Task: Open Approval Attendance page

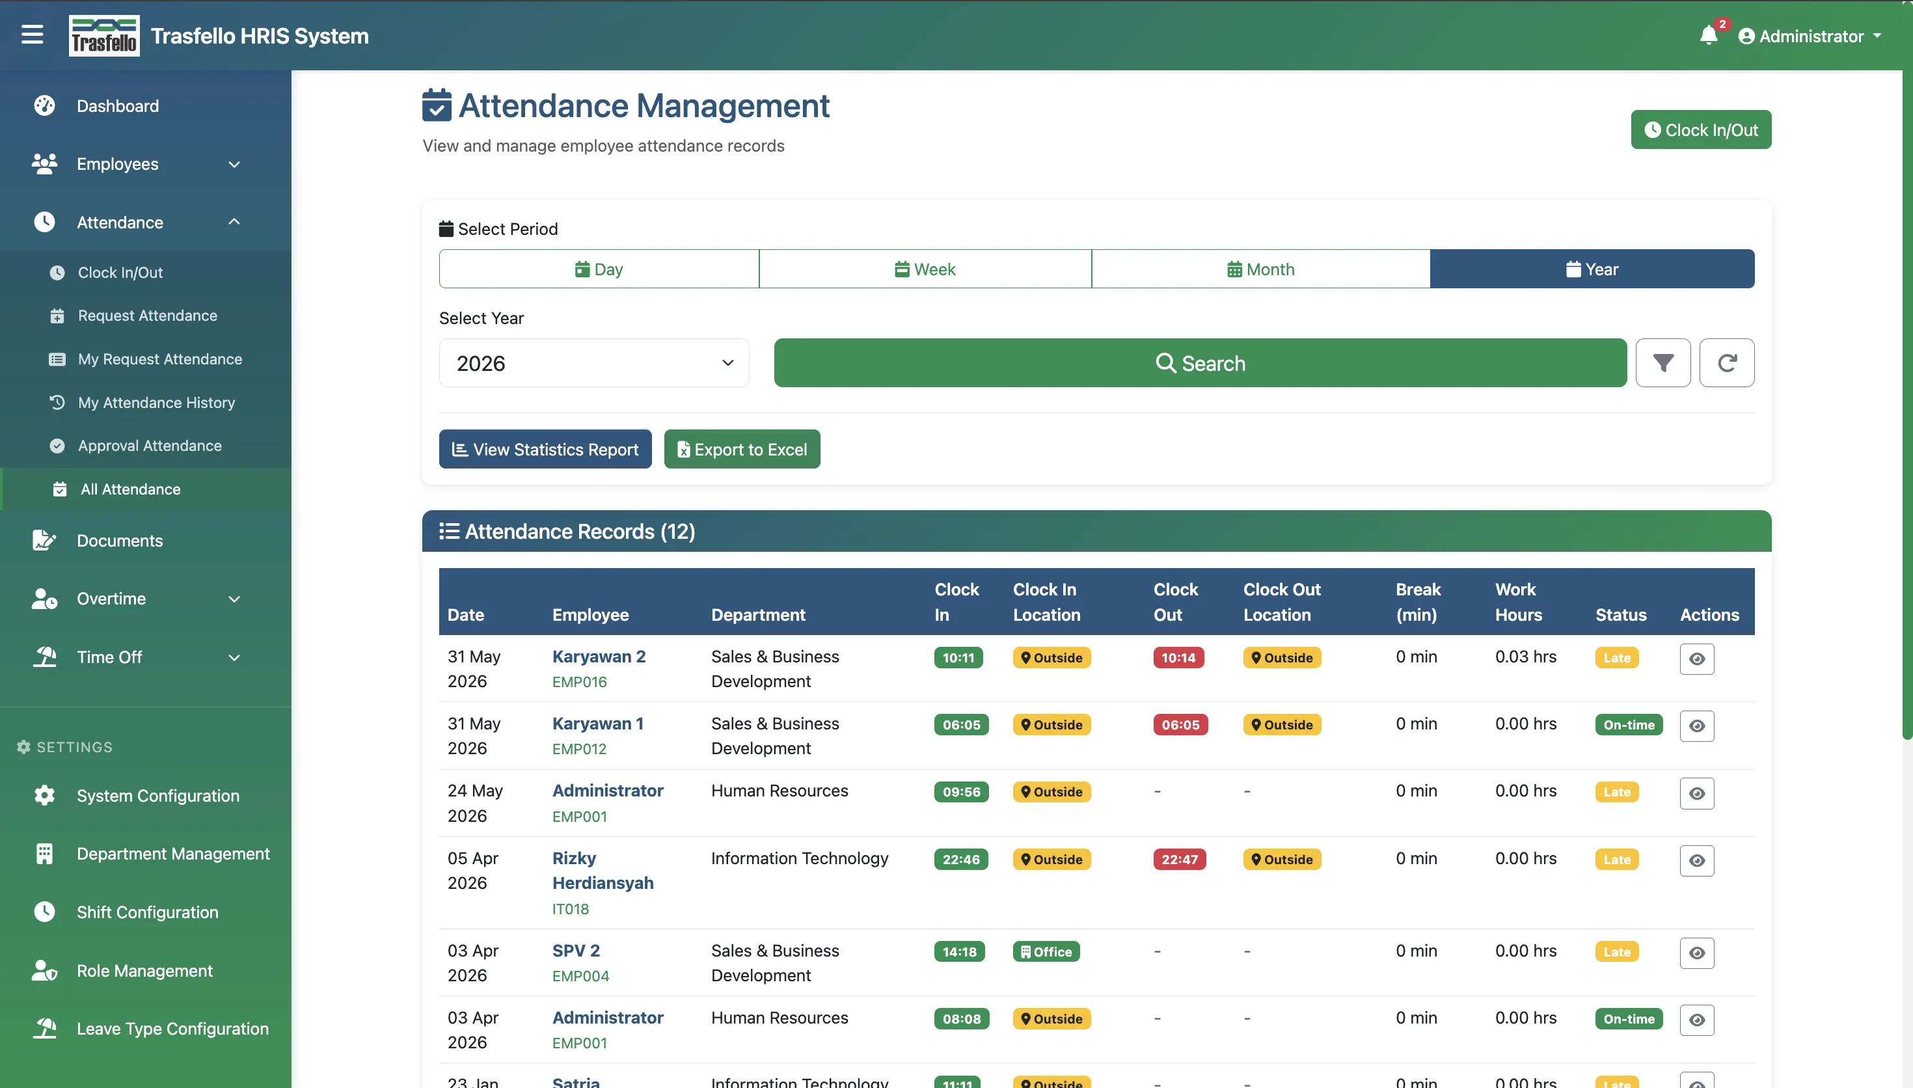Action: pos(146,446)
